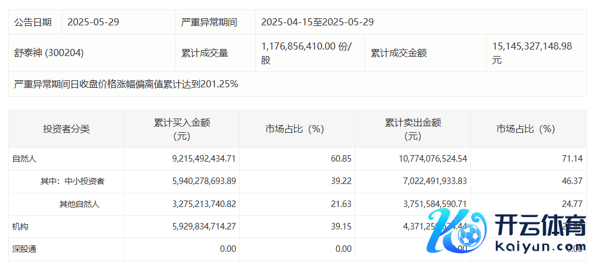Click the 其他自然人 row label
The height and width of the screenshot is (266, 595).
click(79, 204)
